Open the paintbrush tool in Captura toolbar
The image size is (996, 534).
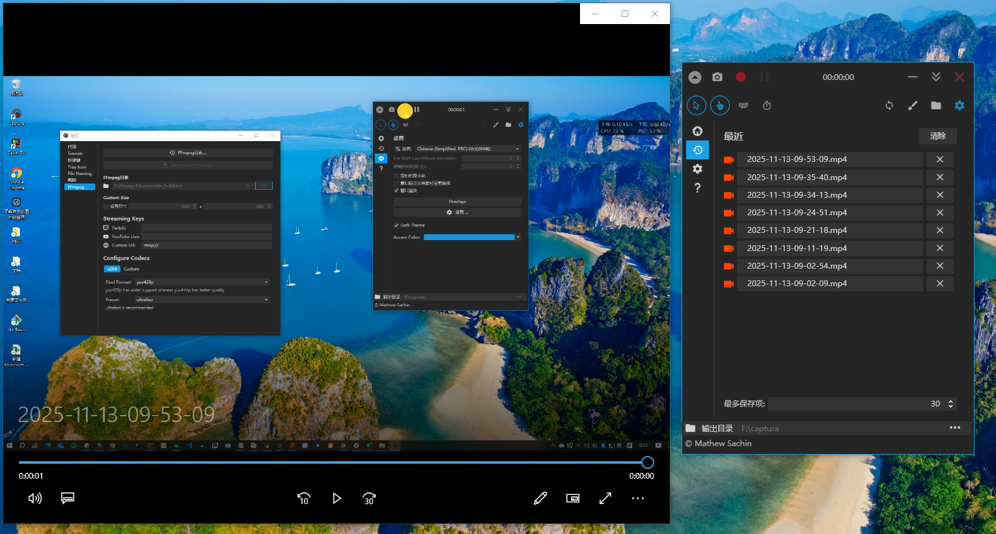click(913, 105)
